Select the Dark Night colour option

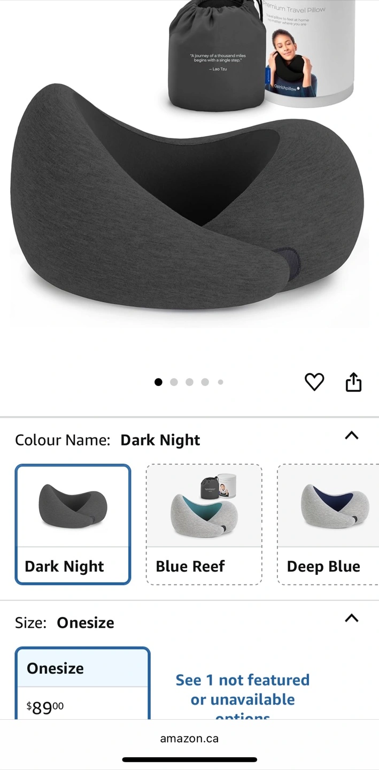pos(73,524)
